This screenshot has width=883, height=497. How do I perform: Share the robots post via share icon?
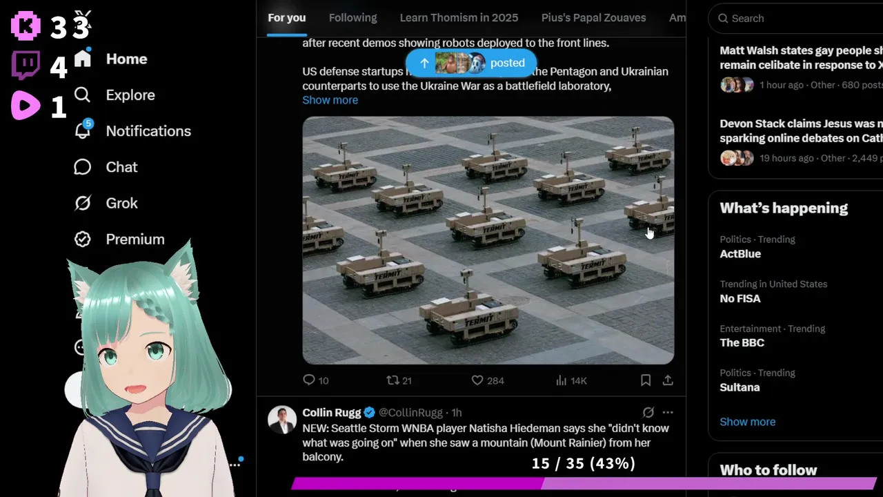pyautogui.click(x=668, y=380)
